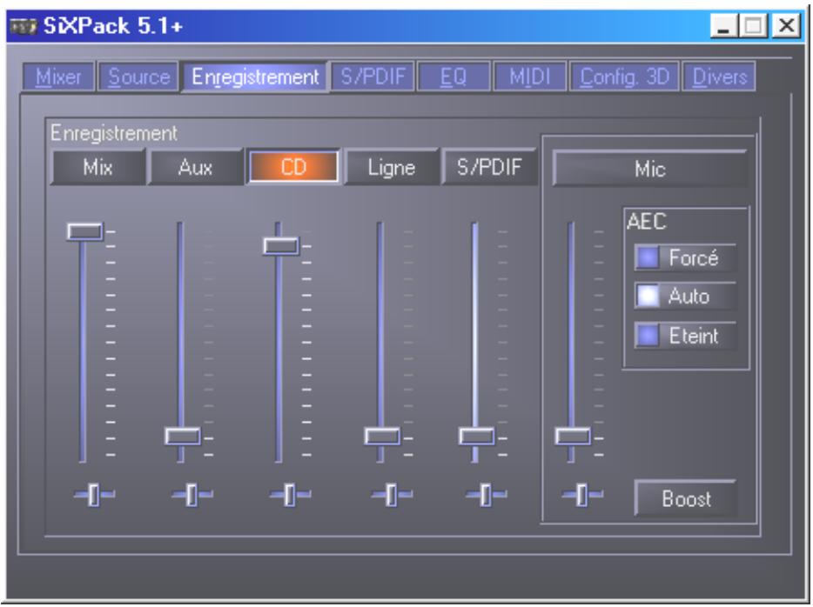813x607 pixels.
Task: Select the AEC Auto option
Action: click(x=685, y=297)
